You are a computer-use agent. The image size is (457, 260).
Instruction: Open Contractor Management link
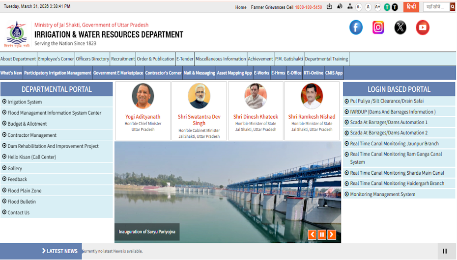pos(32,135)
